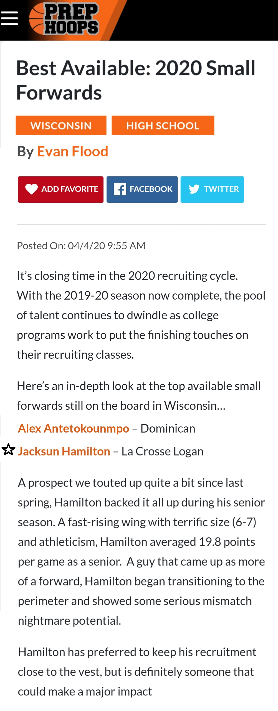278x711 pixels.
Task: Open author Evan Flood's page
Action: pos(72,152)
